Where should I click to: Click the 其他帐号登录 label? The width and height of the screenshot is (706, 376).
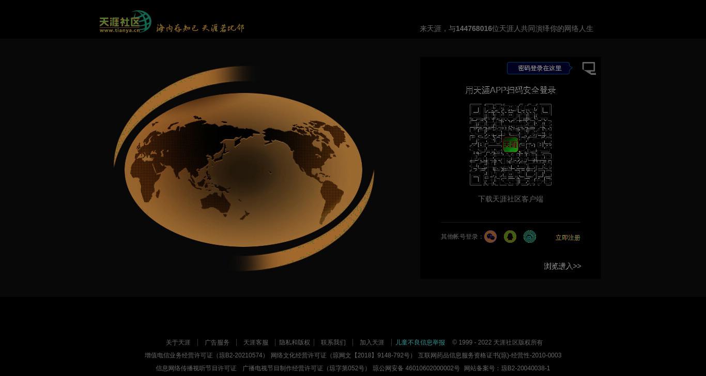point(462,237)
